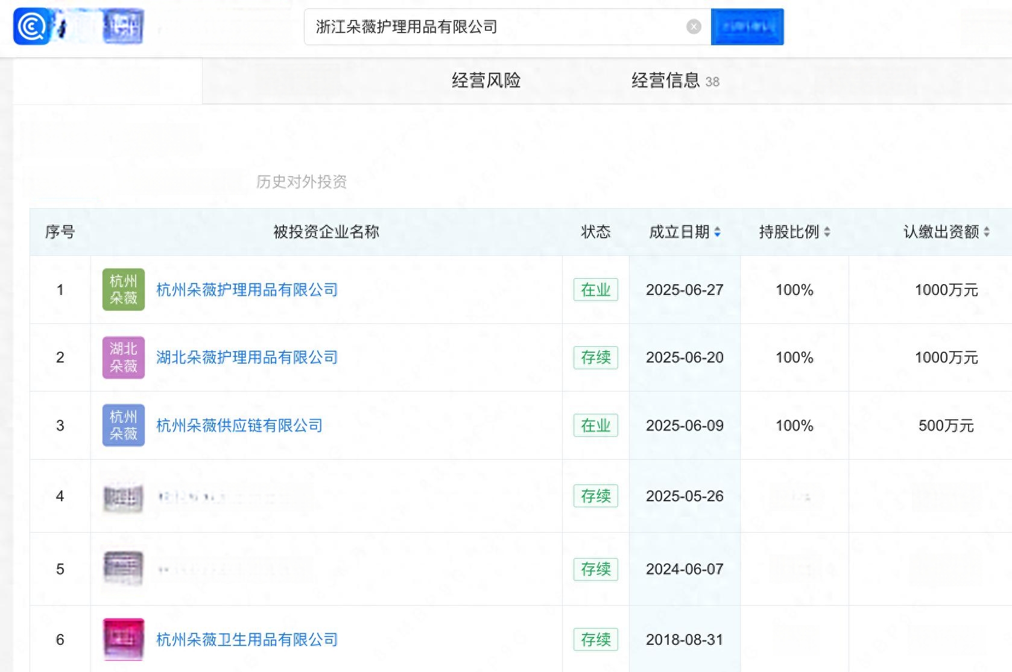Open the 经营信息 38 tab
This screenshot has height=672, width=1012.
coord(675,80)
